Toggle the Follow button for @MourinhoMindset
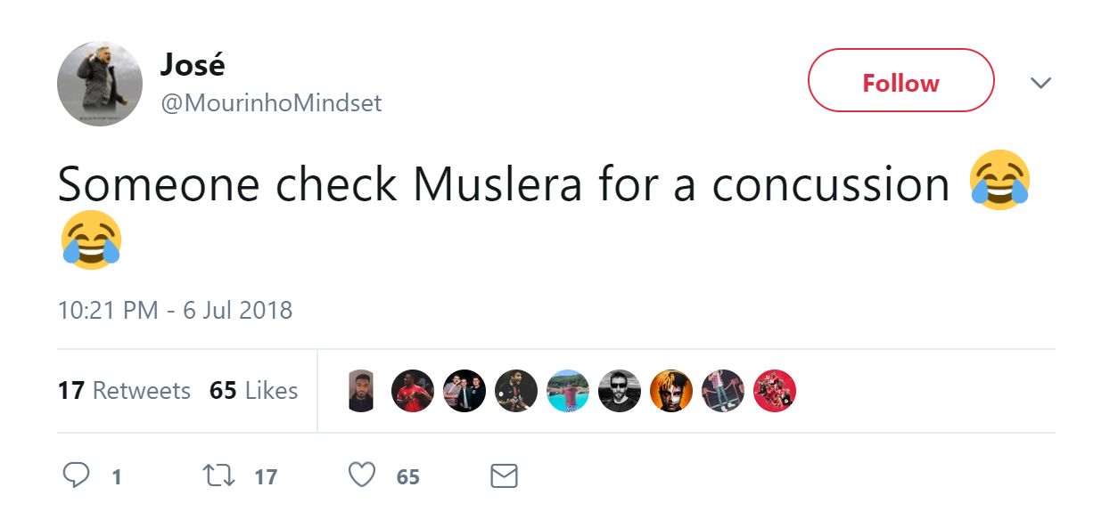 [x=900, y=80]
